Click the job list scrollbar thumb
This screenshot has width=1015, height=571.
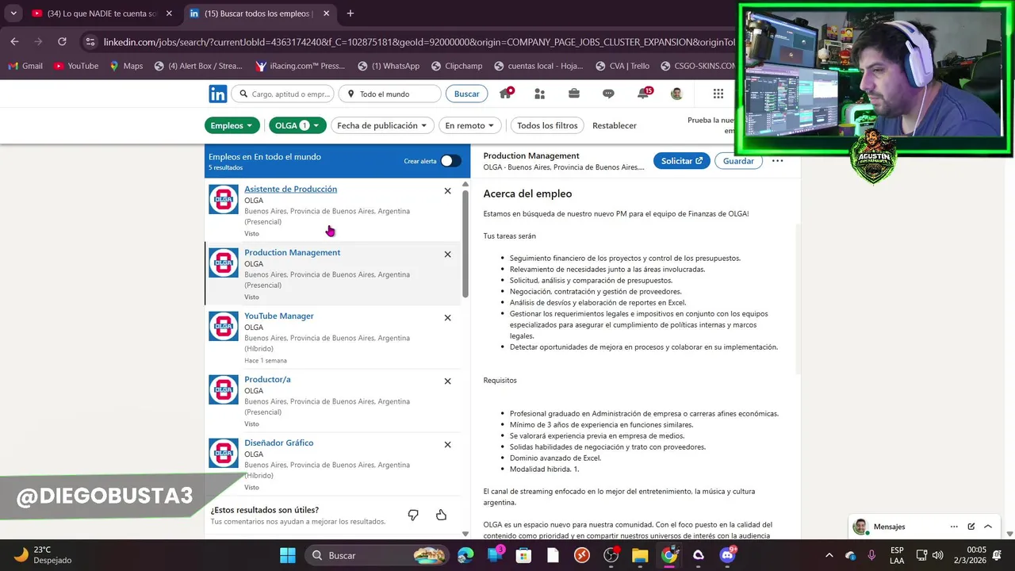465,243
